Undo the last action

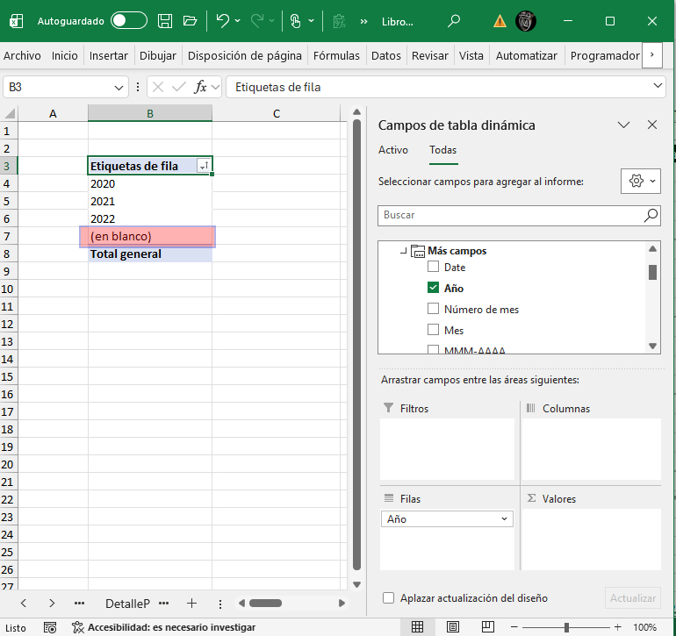223,20
